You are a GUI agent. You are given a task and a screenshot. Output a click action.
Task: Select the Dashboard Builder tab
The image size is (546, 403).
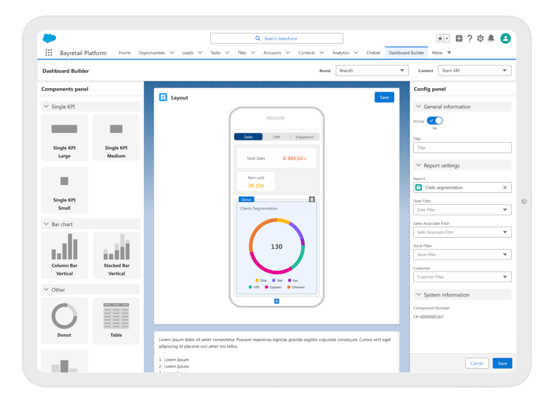coord(406,53)
